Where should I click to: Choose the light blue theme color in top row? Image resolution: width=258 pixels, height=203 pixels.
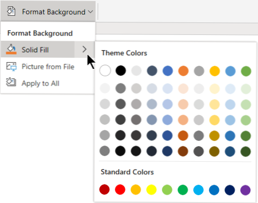230,71
